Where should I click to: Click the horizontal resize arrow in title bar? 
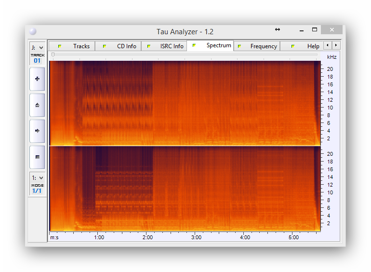pos(278,30)
